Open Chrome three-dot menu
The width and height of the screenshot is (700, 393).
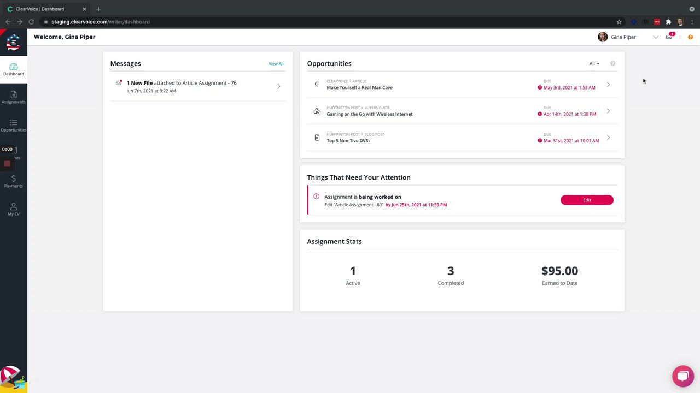(x=691, y=22)
